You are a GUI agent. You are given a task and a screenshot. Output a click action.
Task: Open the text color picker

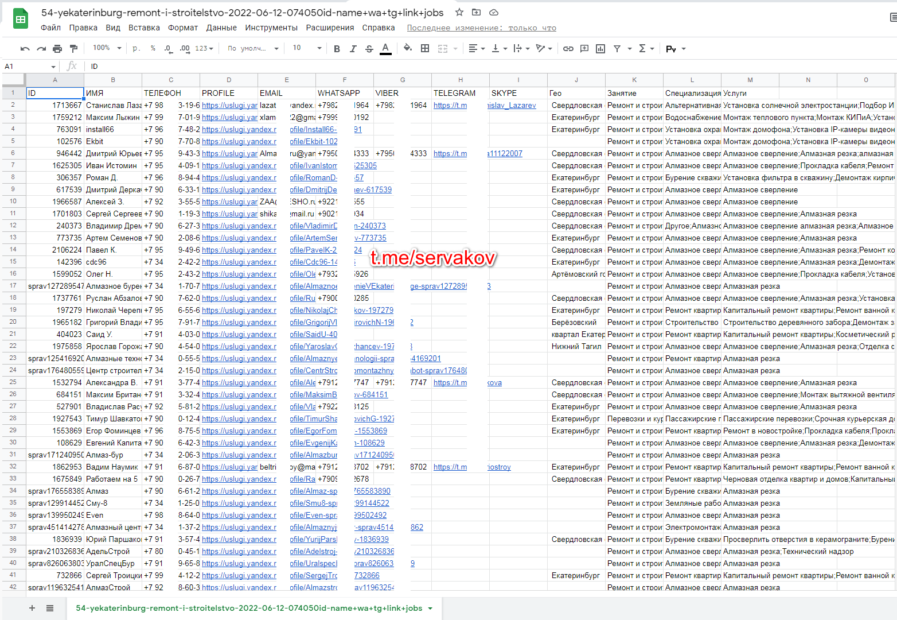coord(385,49)
